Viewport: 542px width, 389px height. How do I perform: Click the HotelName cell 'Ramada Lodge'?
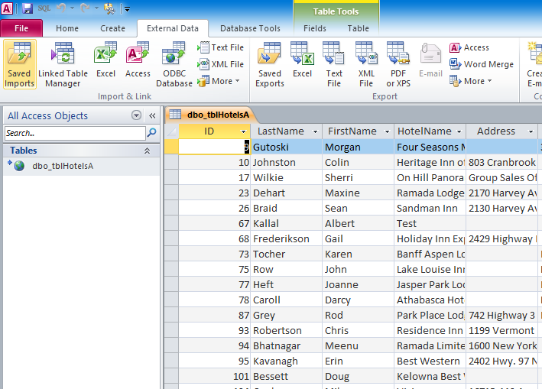(x=430, y=193)
